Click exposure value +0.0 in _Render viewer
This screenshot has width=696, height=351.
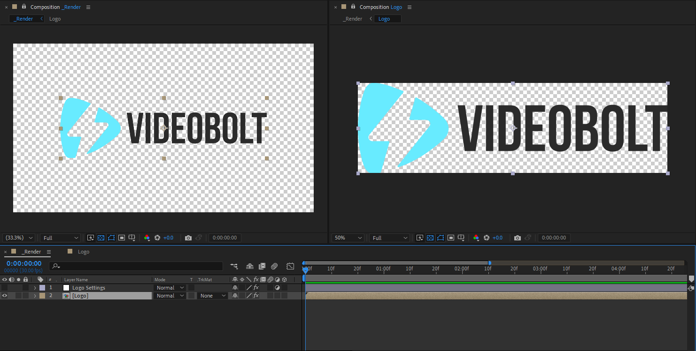pos(168,238)
